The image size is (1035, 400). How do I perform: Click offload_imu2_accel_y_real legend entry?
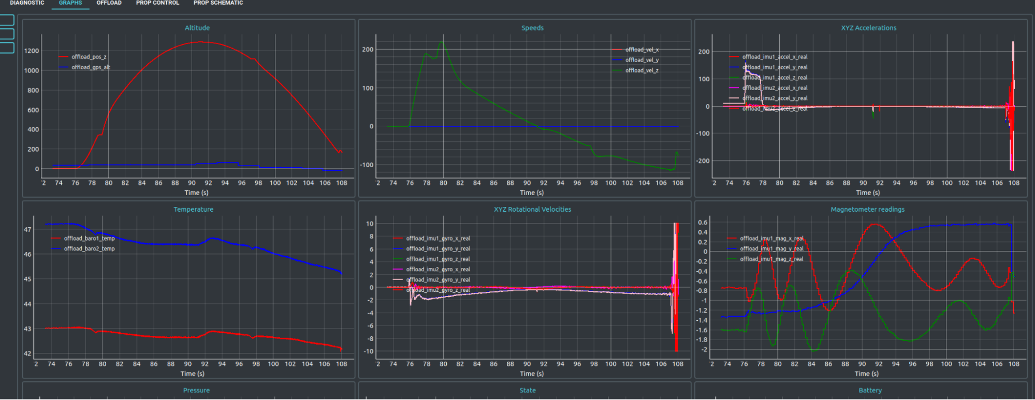point(768,98)
